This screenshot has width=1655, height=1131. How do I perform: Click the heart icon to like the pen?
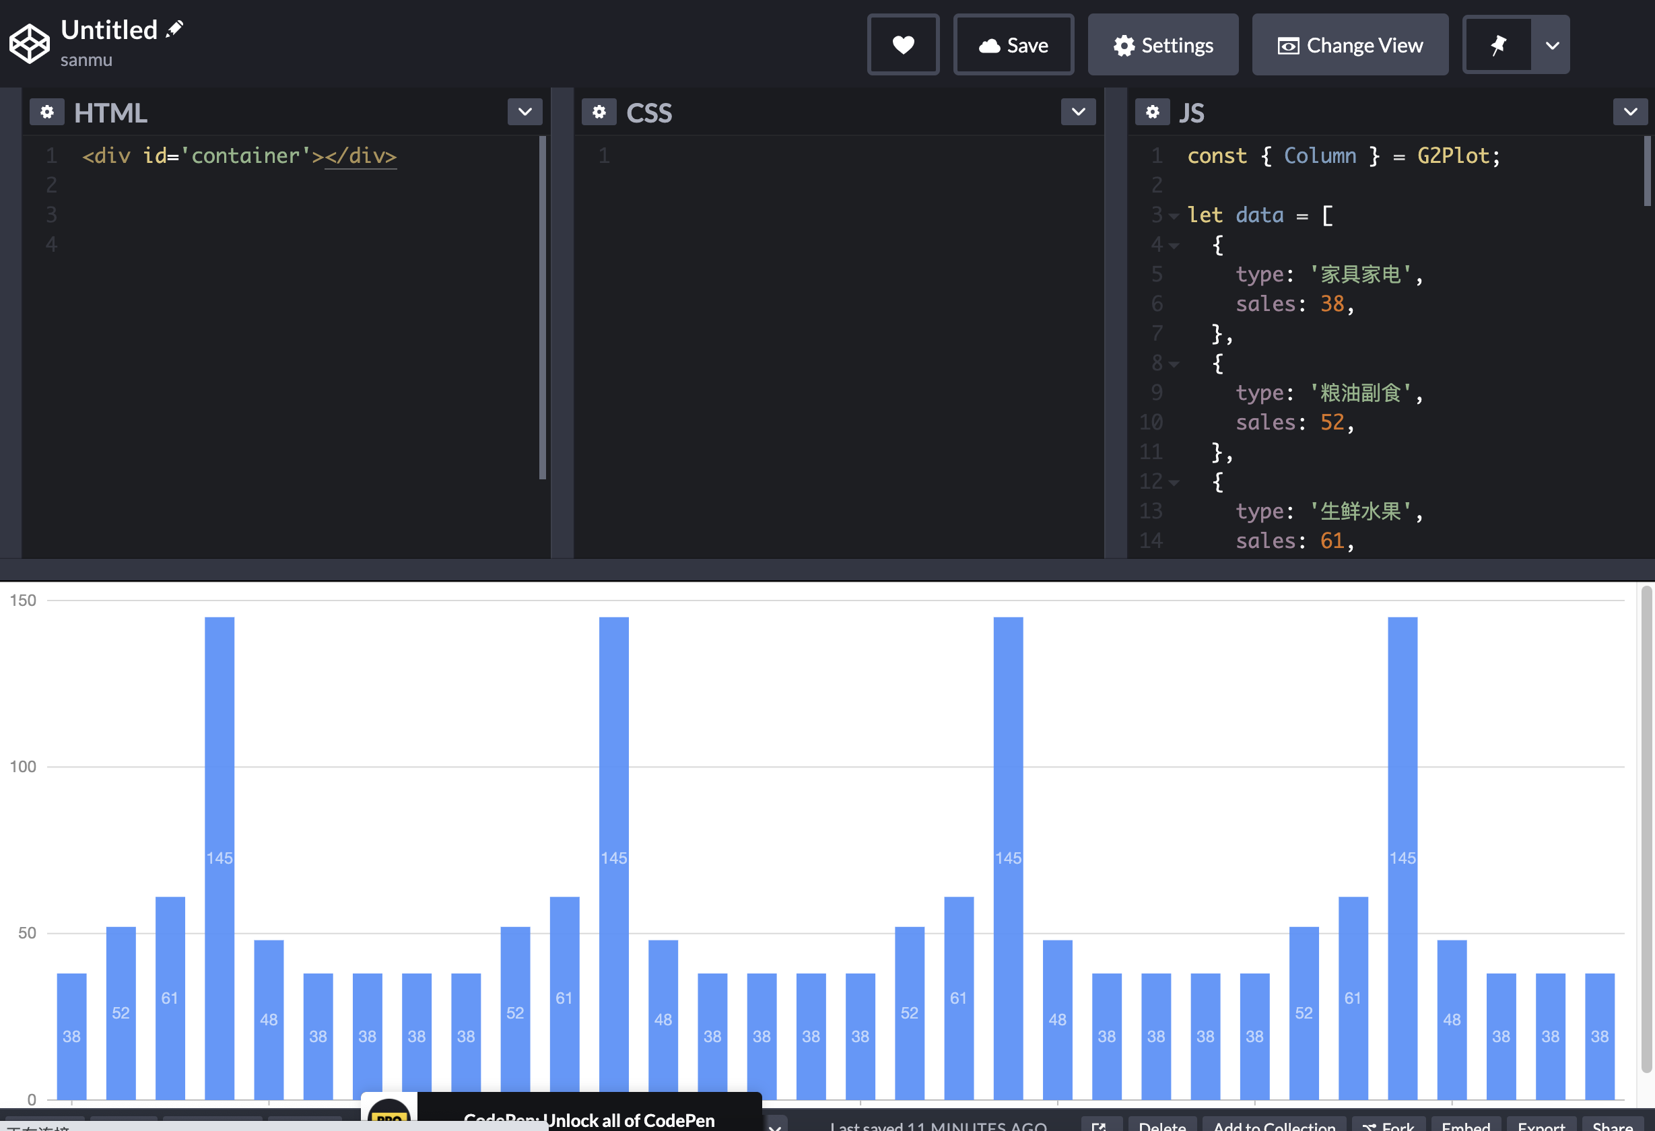903,44
